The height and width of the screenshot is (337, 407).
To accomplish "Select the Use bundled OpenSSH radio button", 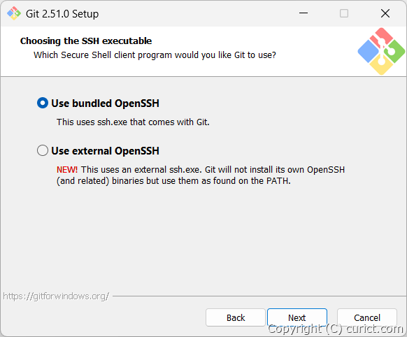I will click(43, 103).
